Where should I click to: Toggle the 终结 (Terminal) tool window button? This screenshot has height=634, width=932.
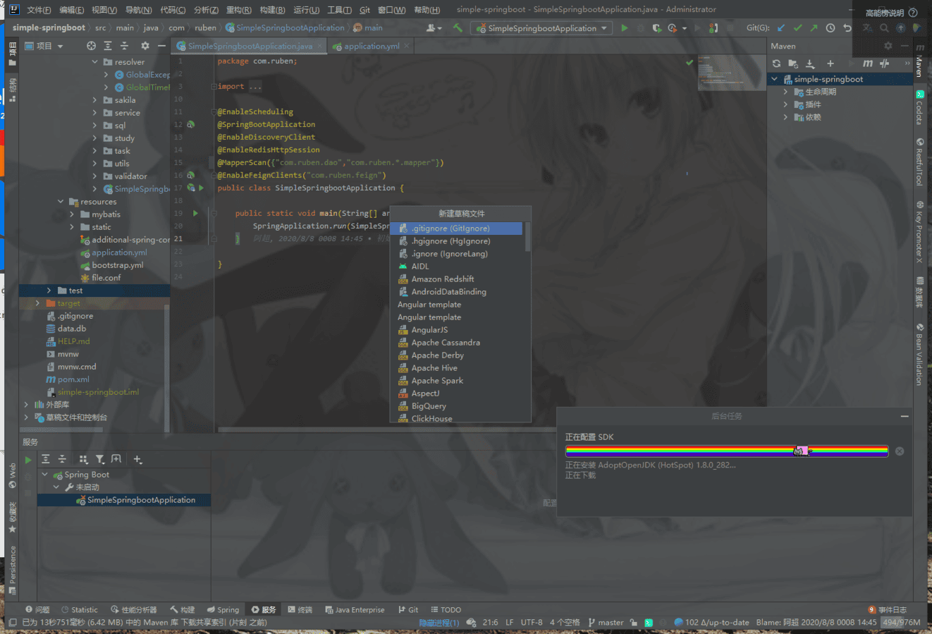pos(300,610)
